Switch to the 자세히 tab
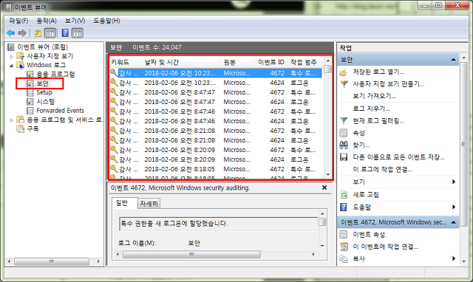The width and height of the screenshot is (473, 282). point(149,204)
